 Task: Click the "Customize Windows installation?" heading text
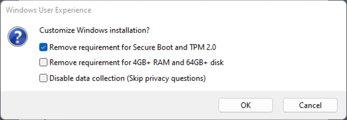[x=94, y=30]
